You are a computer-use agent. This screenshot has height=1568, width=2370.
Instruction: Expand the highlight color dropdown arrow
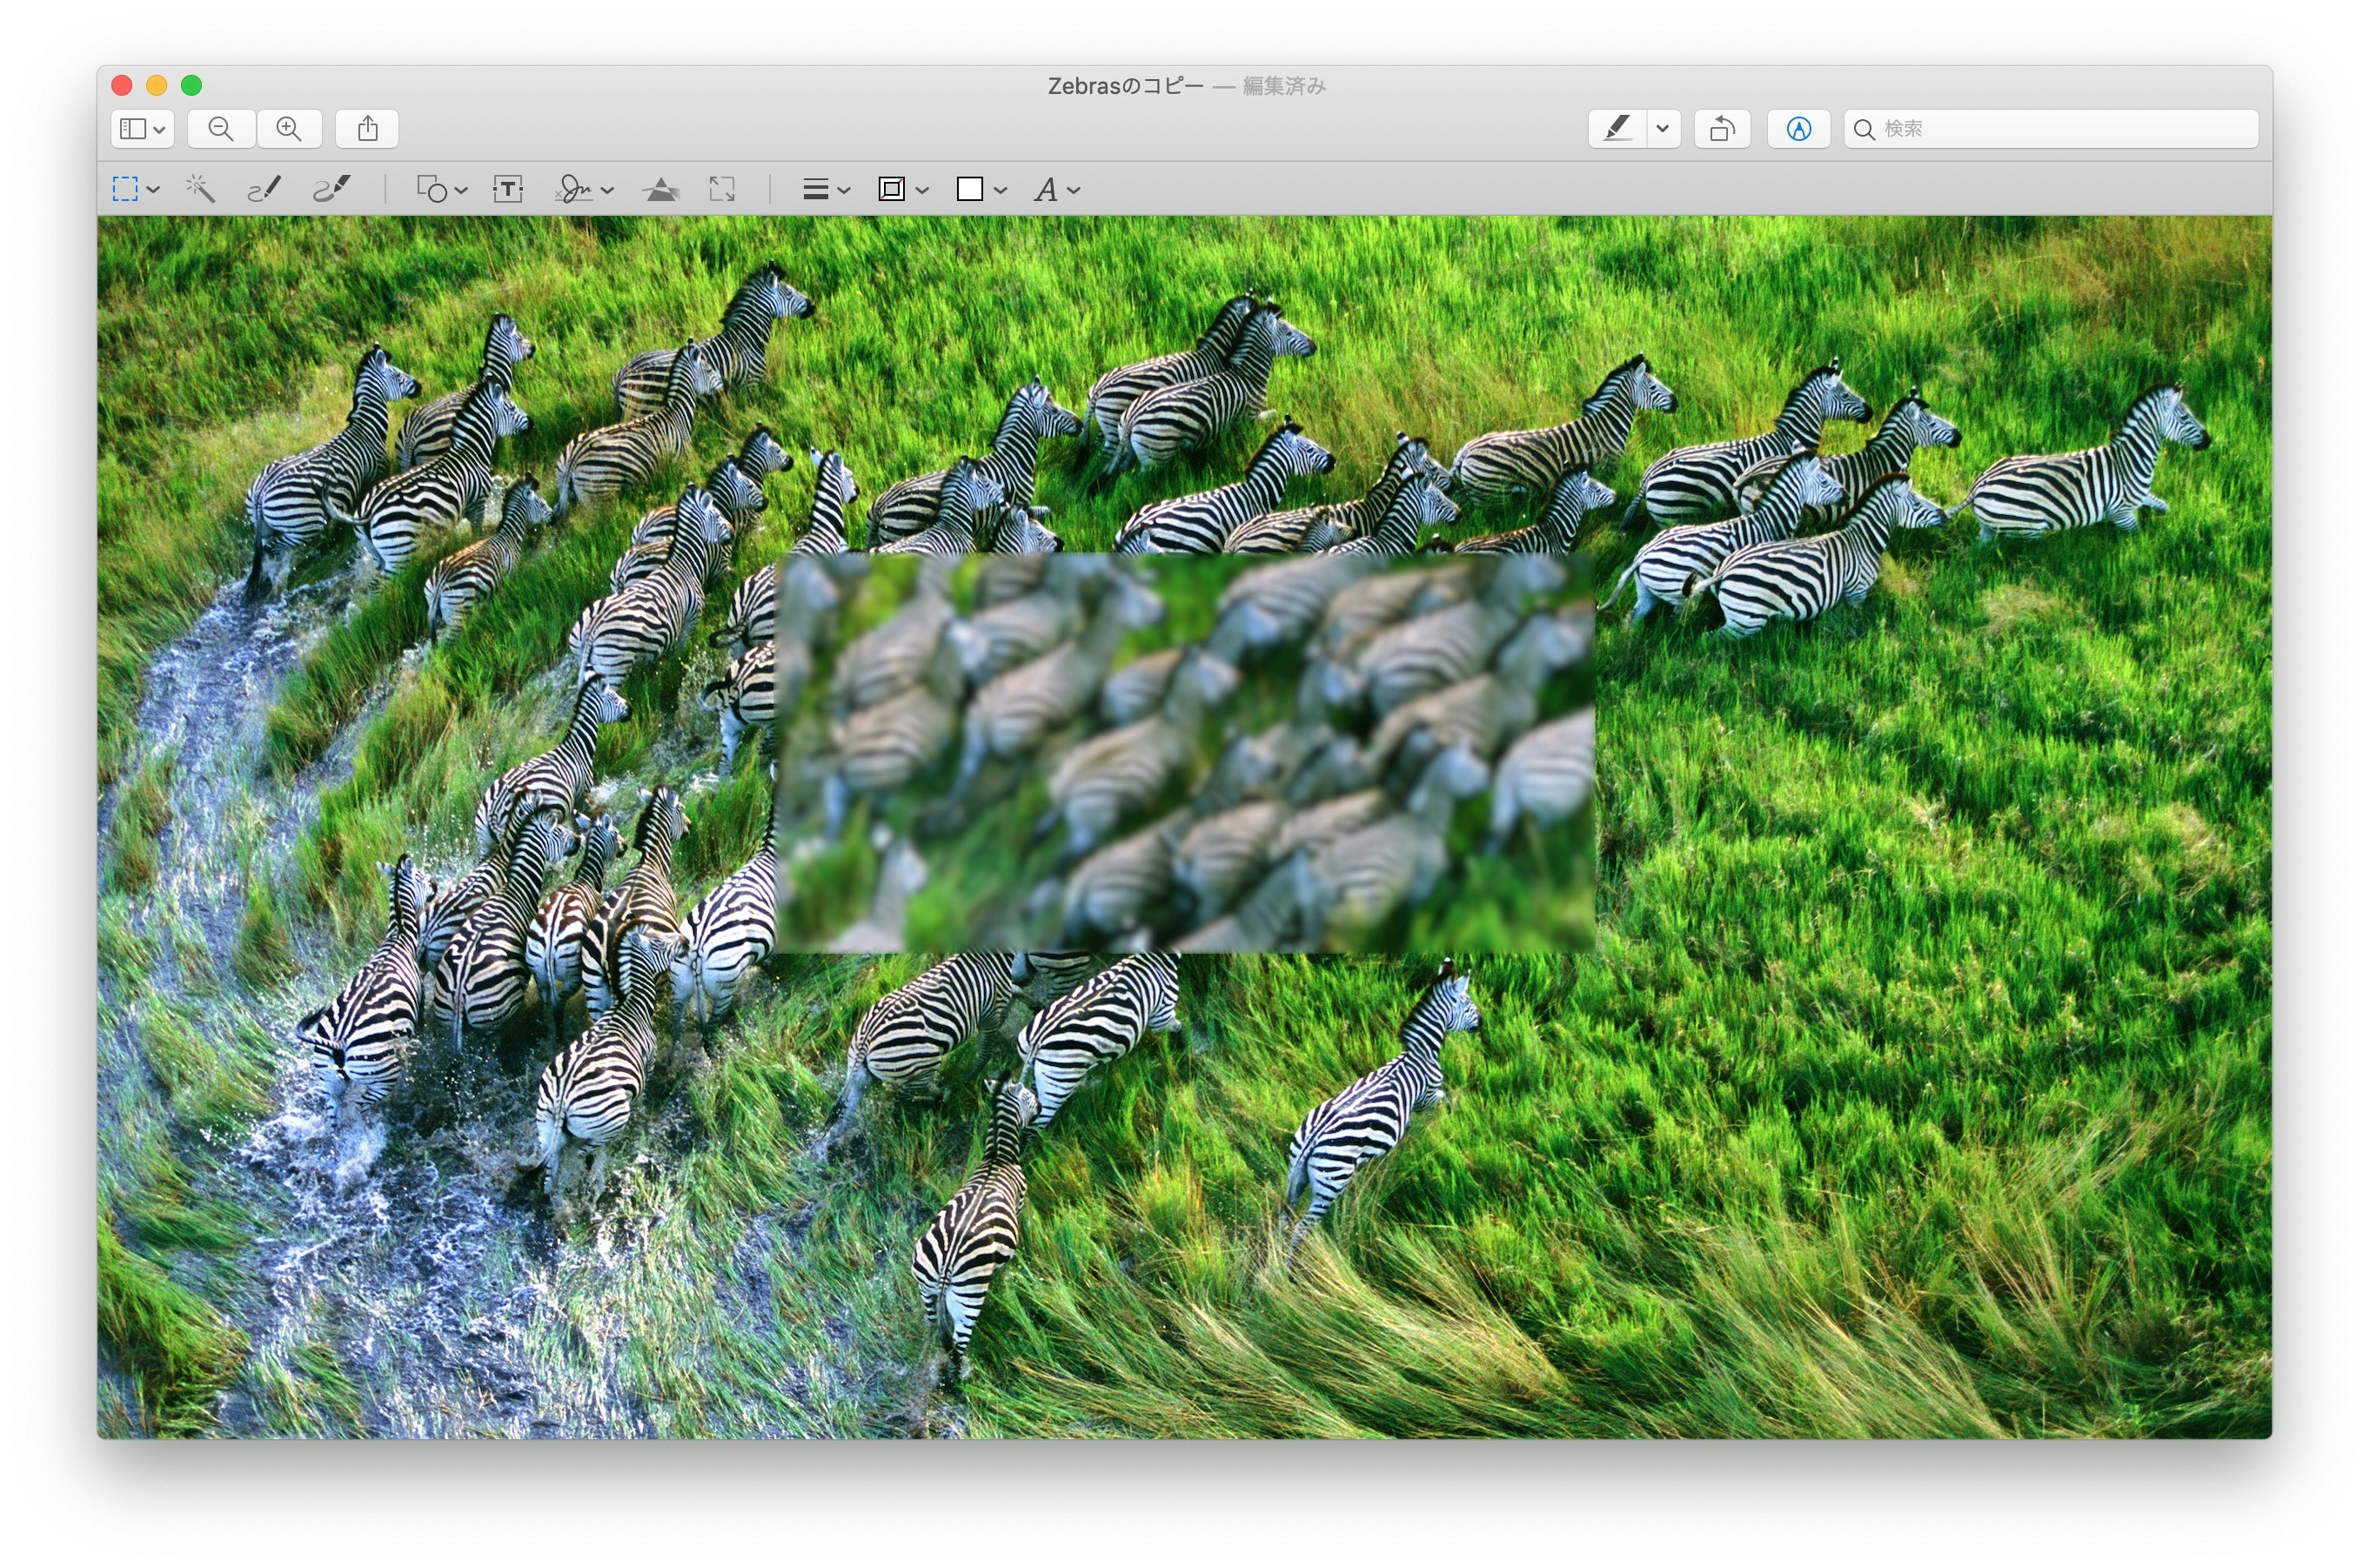click(1664, 129)
